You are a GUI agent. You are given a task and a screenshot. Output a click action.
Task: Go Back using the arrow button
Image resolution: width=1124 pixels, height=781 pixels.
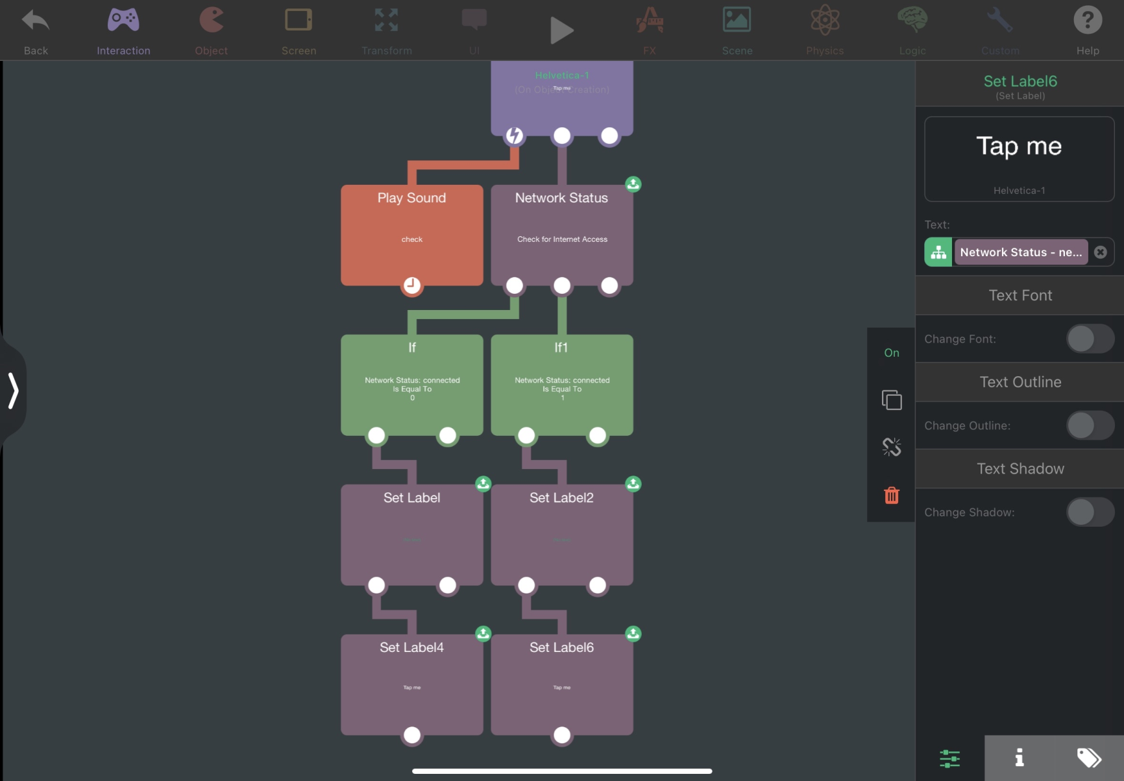pyautogui.click(x=36, y=30)
